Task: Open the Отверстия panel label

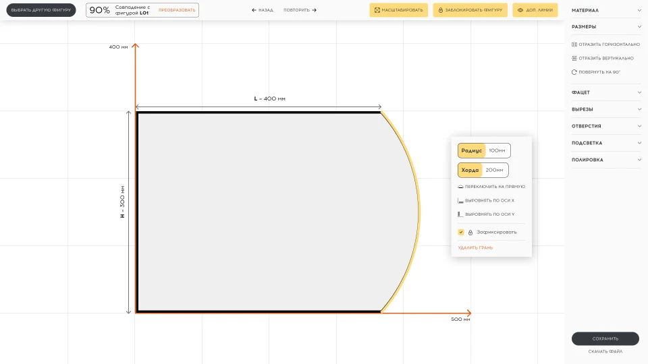Action: (586, 126)
